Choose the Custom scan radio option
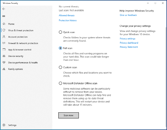Screen dimensions: 167x130 click(60, 67)
